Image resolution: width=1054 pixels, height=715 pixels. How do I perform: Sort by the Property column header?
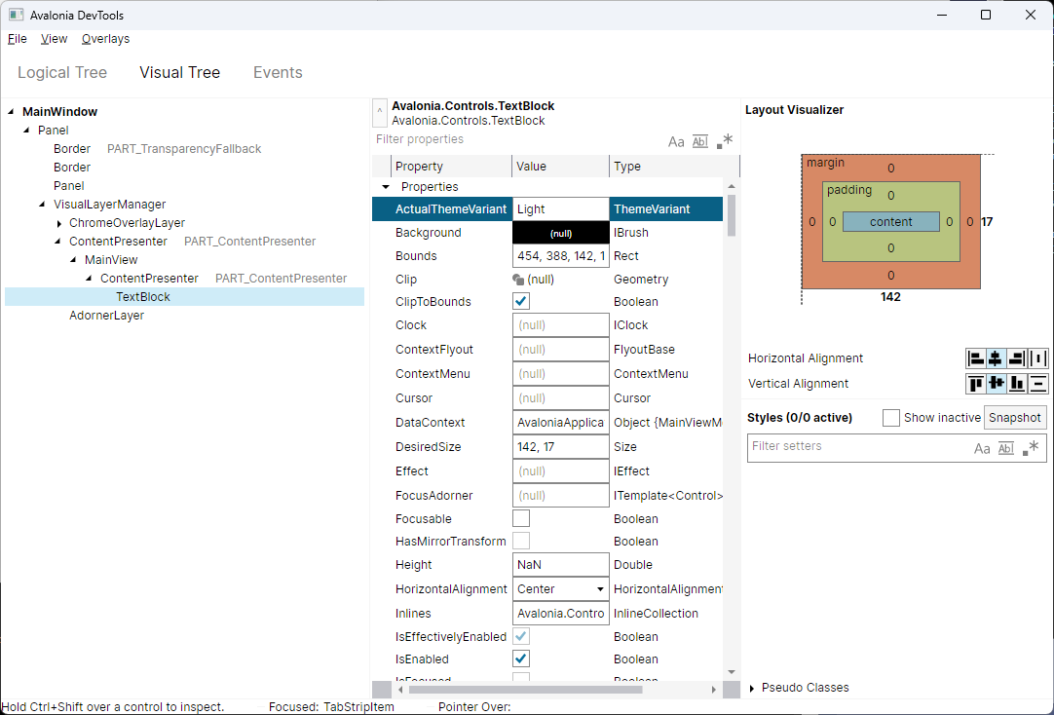click(x=451, y=166)
